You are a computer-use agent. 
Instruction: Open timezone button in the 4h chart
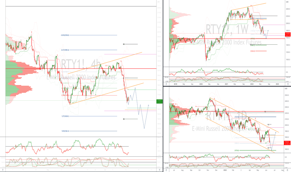pos(3,170)
